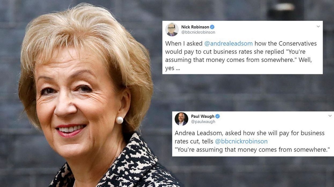Open the chevron dropdown on Paul Waugh's tweet

click(x=330, y=116)
